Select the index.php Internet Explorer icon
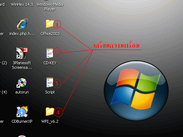Screen dimensions: 183x137 click(22, 24)
